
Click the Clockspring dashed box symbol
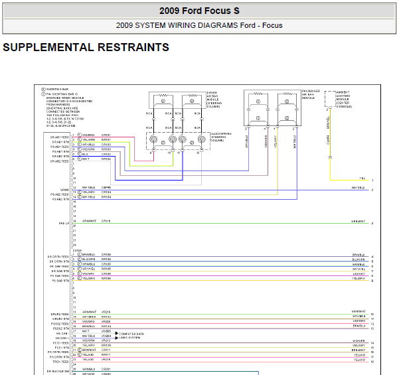pos(178,141)
